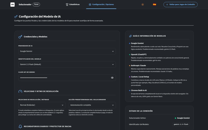
Task: Toggle light theme with the sun icon
Action: click(143, 4)
